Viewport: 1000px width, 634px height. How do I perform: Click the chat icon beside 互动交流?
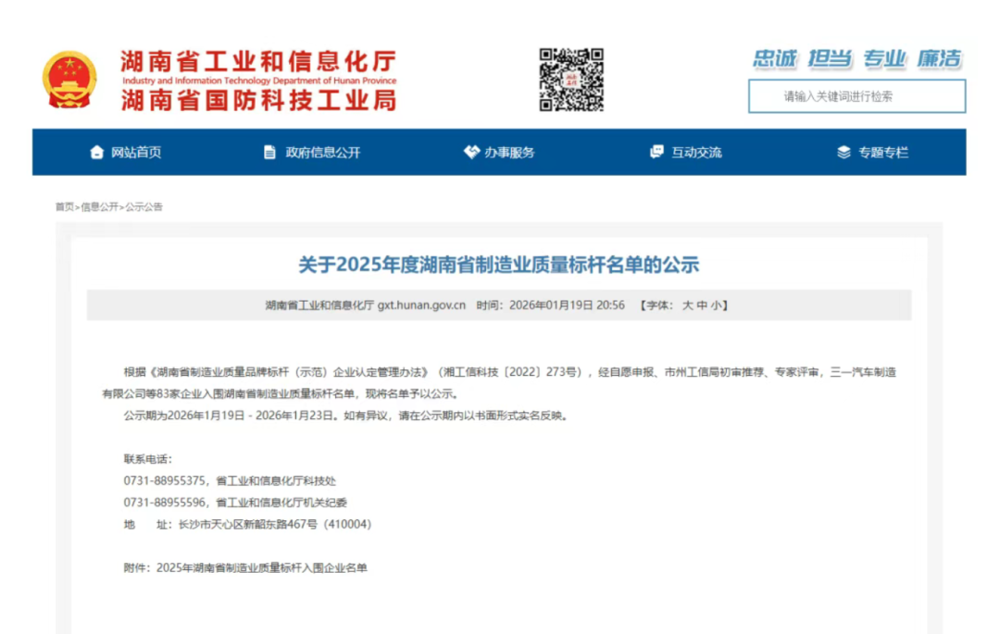(x=657, y=152)
